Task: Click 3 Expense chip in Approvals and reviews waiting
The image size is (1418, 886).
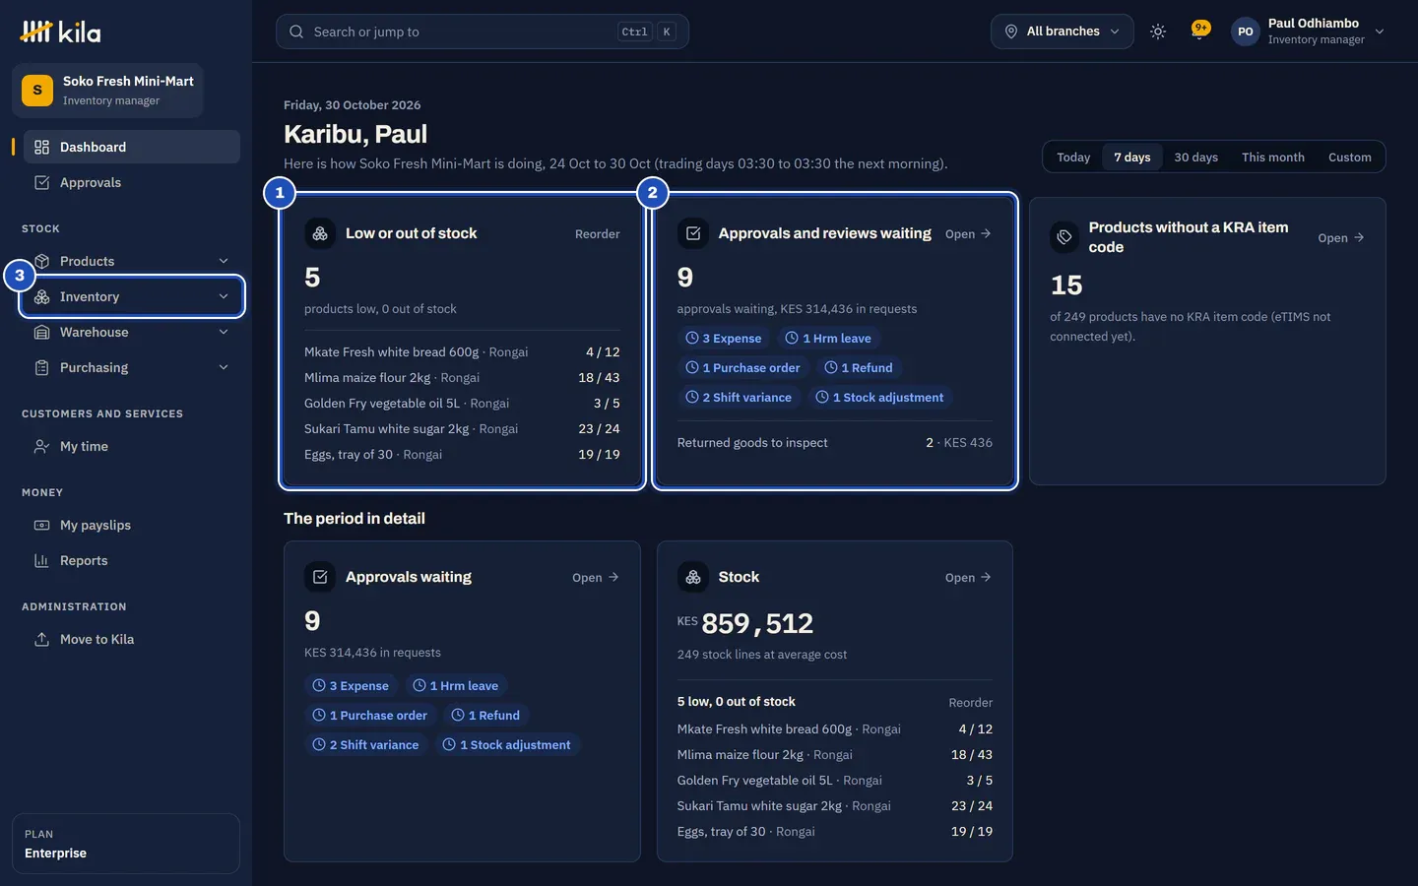Action: [724, 339]
